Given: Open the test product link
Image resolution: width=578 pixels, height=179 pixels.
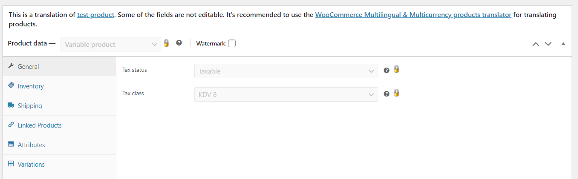Looking at the screenshot, I should [x=96, y=14].
